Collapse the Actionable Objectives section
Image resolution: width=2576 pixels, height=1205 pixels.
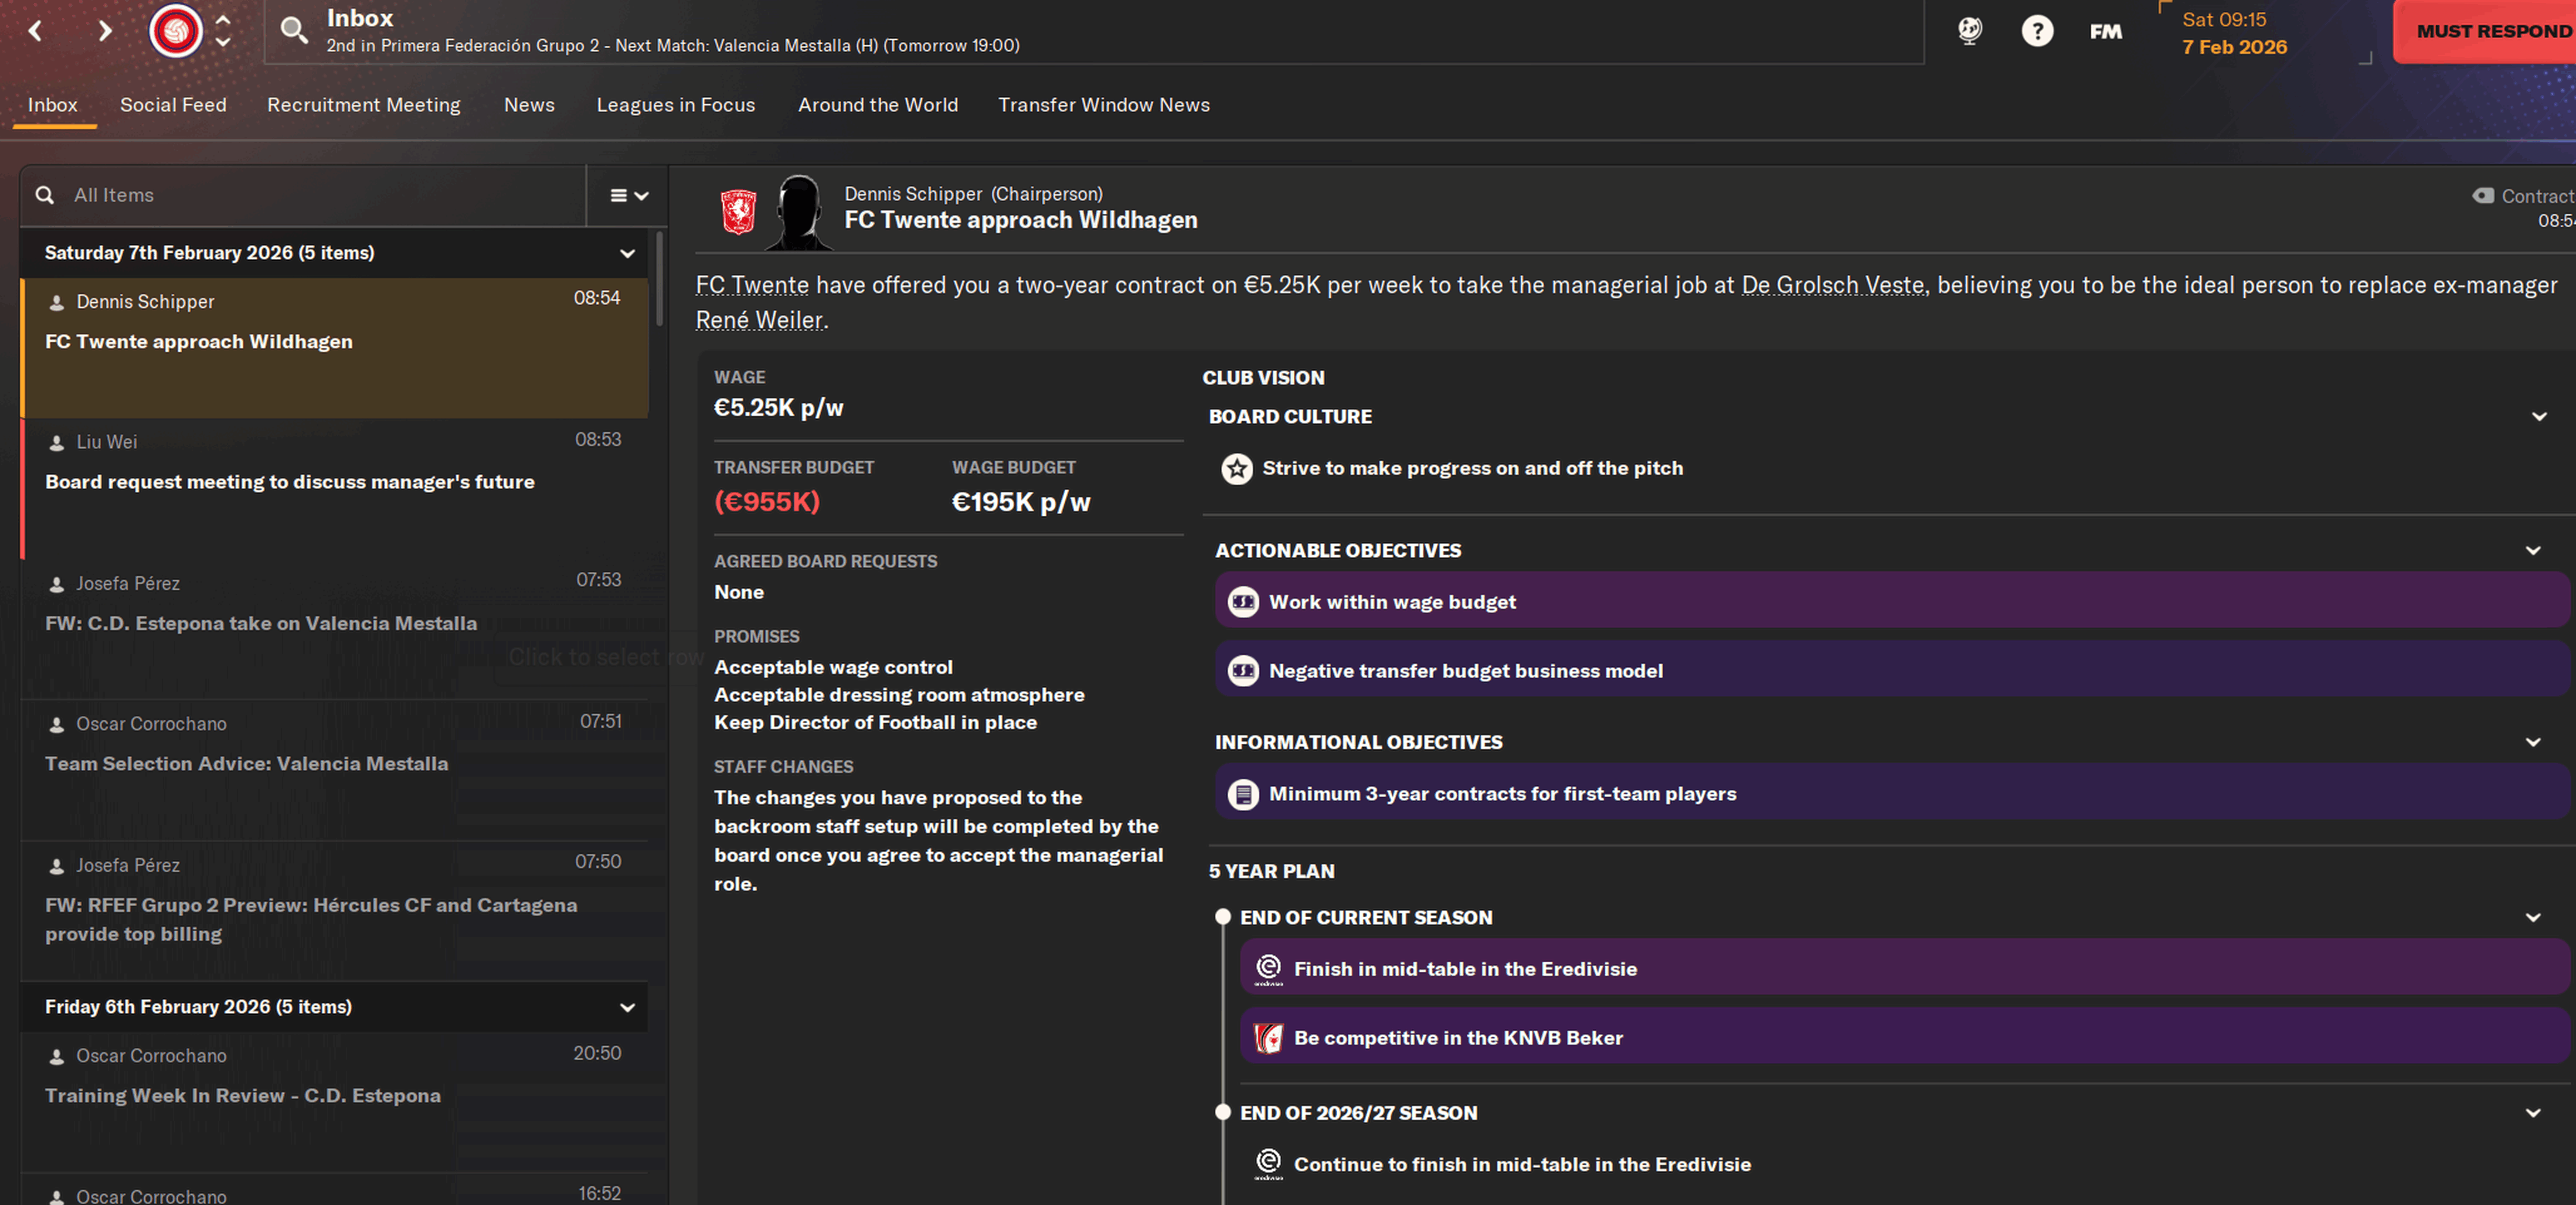(2533, 551)
